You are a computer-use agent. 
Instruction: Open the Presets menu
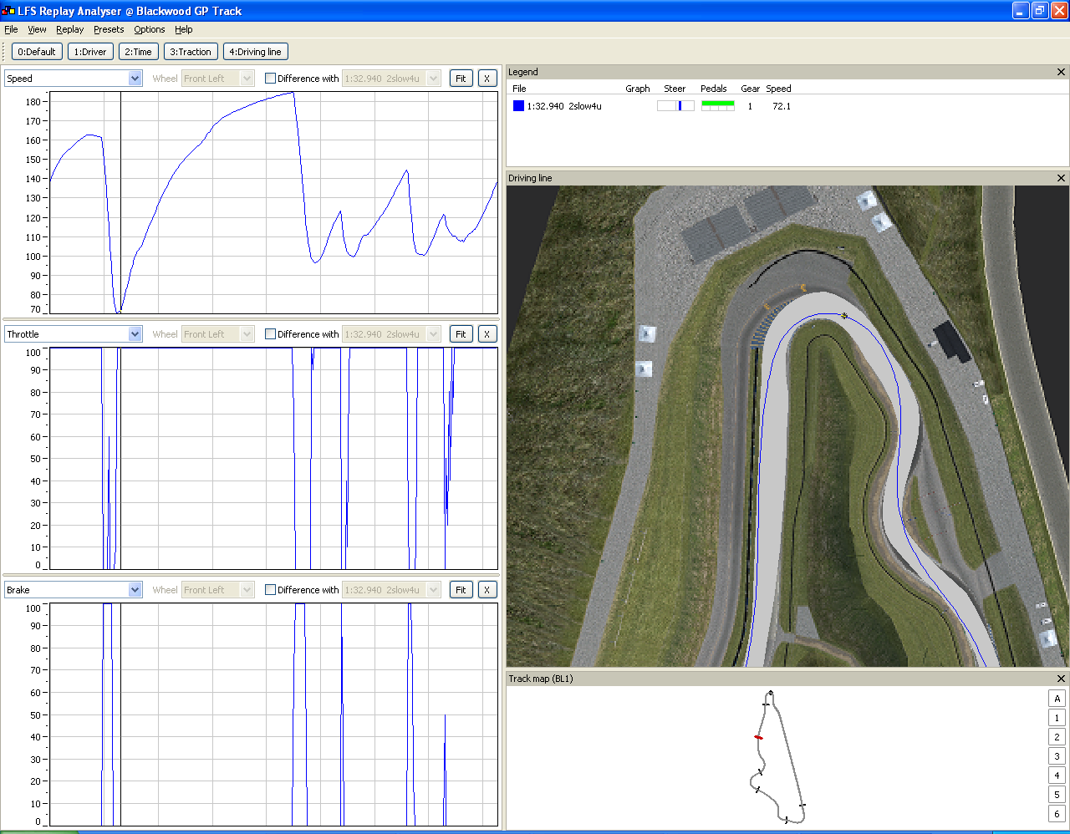tap(109, 29)
